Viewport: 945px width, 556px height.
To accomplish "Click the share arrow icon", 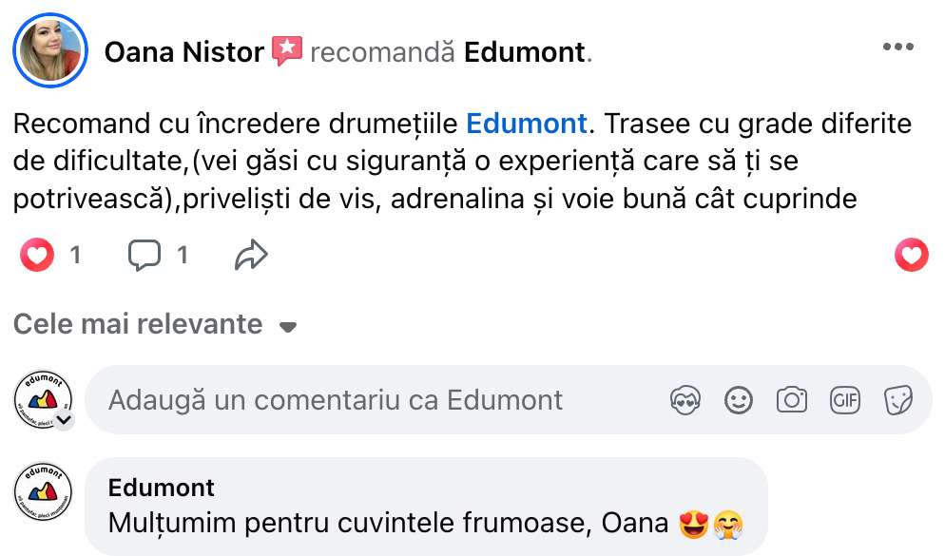I will (x=251, y=255).
